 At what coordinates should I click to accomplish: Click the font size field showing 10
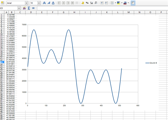[x=34, y=3]
